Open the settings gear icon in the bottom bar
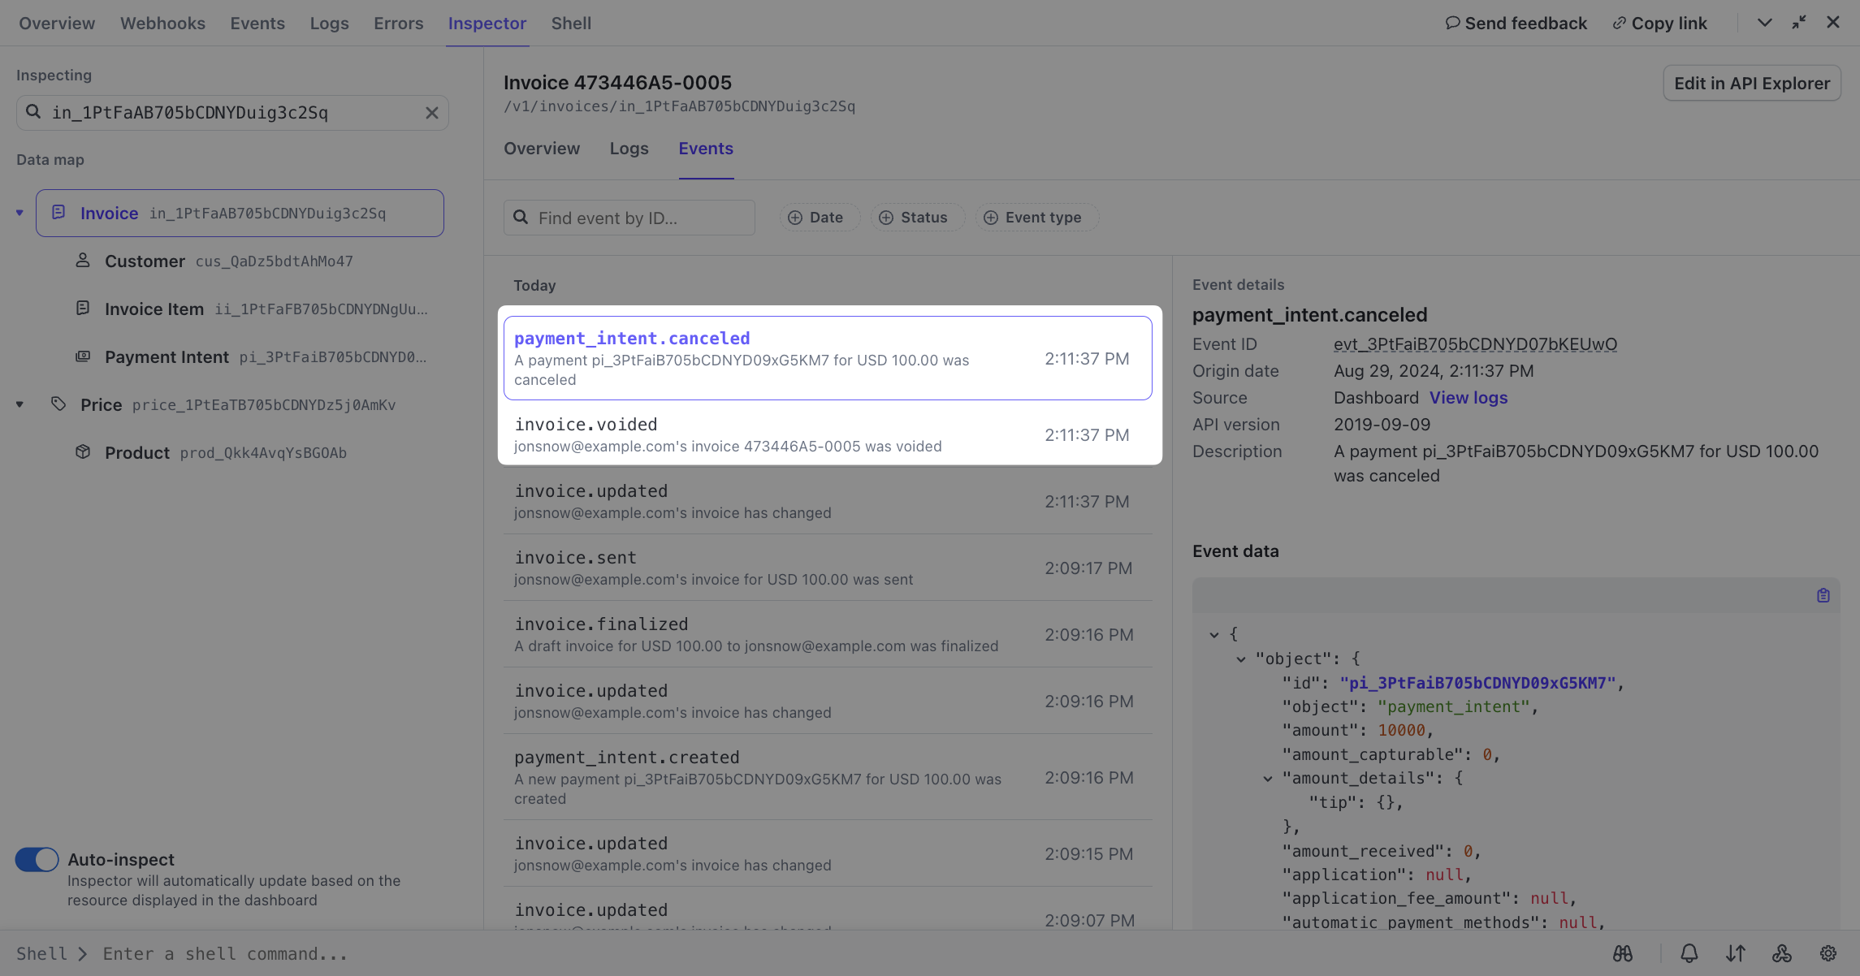The width and height of the screenshot is (1860, 976). [x=1828, y=953]
